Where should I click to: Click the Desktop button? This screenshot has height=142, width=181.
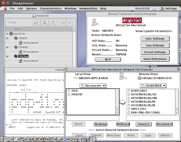click(100, 124)
